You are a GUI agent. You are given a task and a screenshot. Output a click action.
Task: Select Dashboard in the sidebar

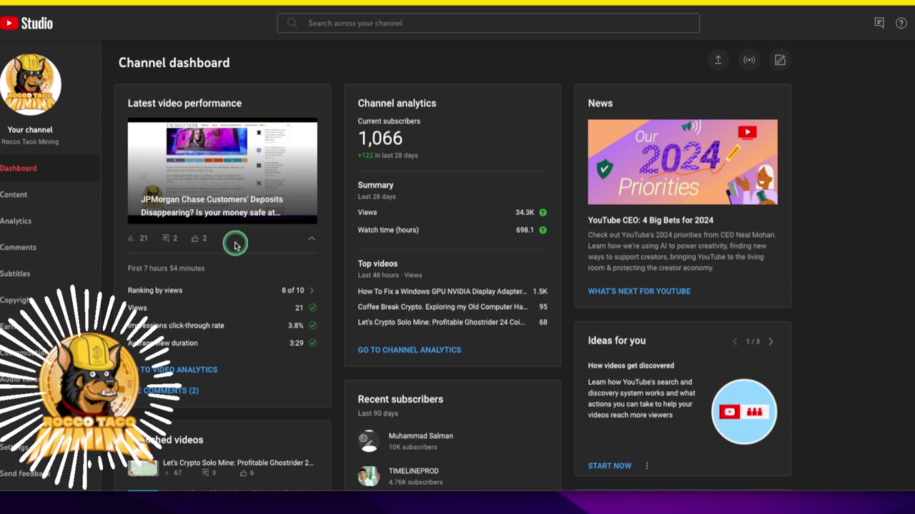(19, 168)
